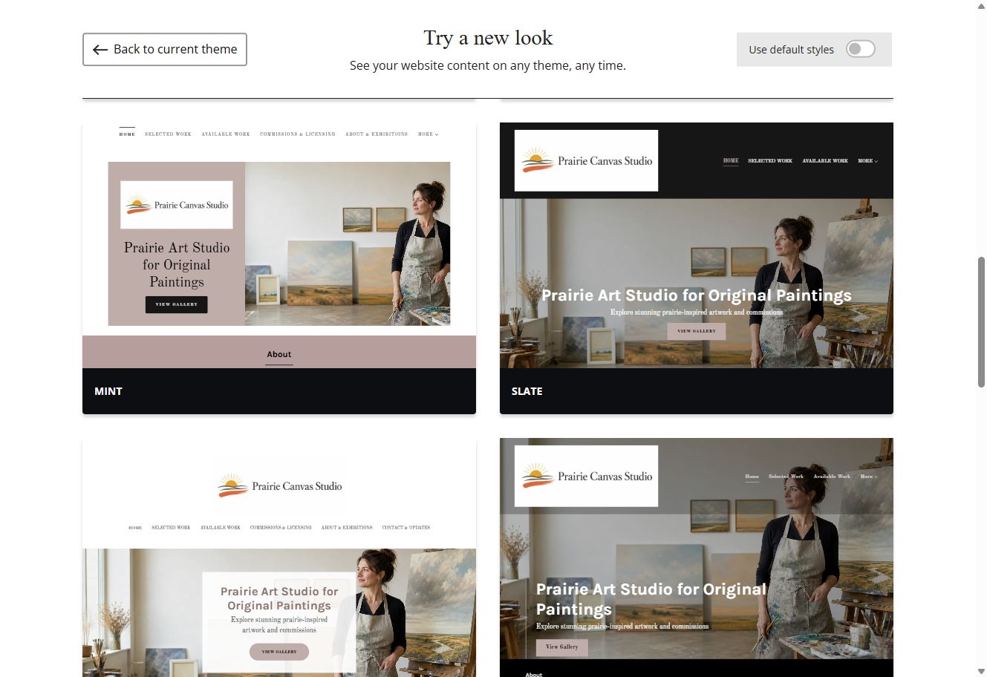This screenshot has width=987, height=677.
Task: Select the MINT theme preview thumbnail
Action: click(x=279, y=246)
